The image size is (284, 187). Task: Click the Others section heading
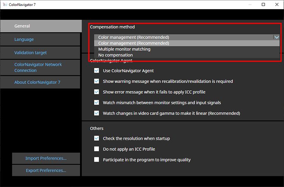(x=97, y=129)
